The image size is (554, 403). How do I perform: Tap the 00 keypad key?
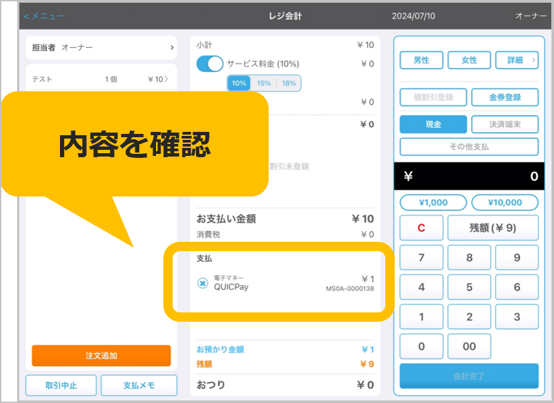click(469, 346)
